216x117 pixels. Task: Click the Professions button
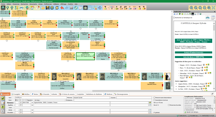point(69,100)
